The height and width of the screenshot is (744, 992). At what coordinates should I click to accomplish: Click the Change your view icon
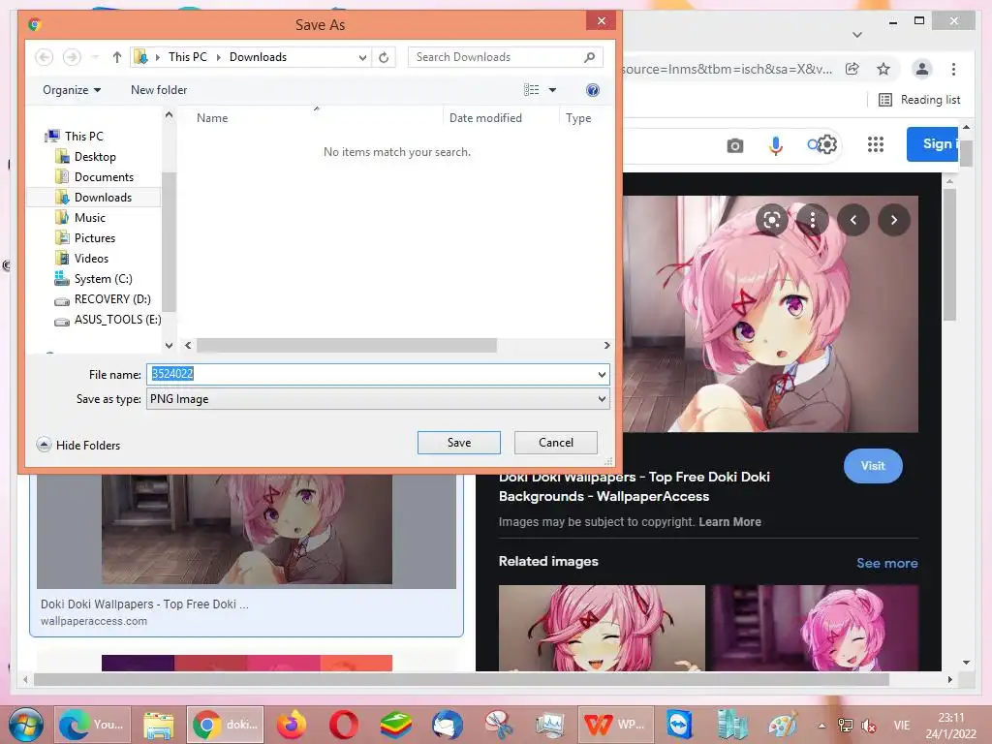point(532,90)
